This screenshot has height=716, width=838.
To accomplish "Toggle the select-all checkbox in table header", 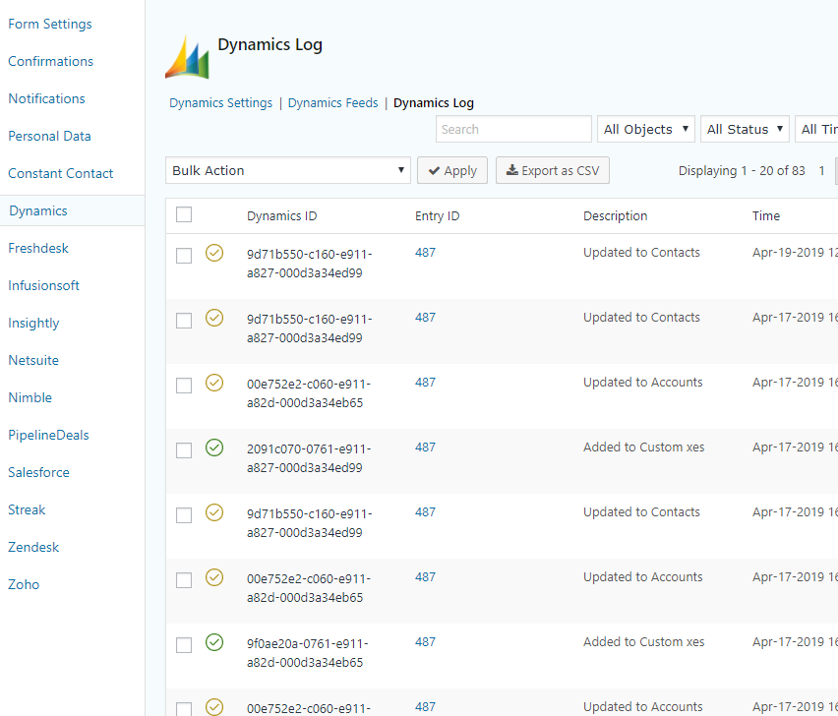I will pyautogui.click(x=184, y=214).
